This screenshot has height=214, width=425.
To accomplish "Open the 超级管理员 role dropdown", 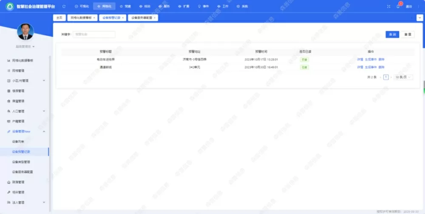I will point(25,47).
